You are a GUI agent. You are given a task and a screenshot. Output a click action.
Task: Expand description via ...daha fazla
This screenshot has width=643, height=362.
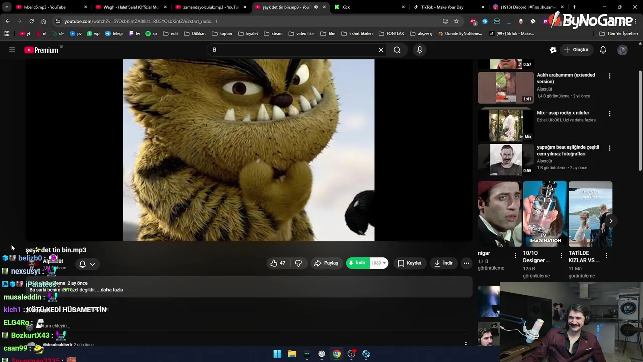point(109,290)
